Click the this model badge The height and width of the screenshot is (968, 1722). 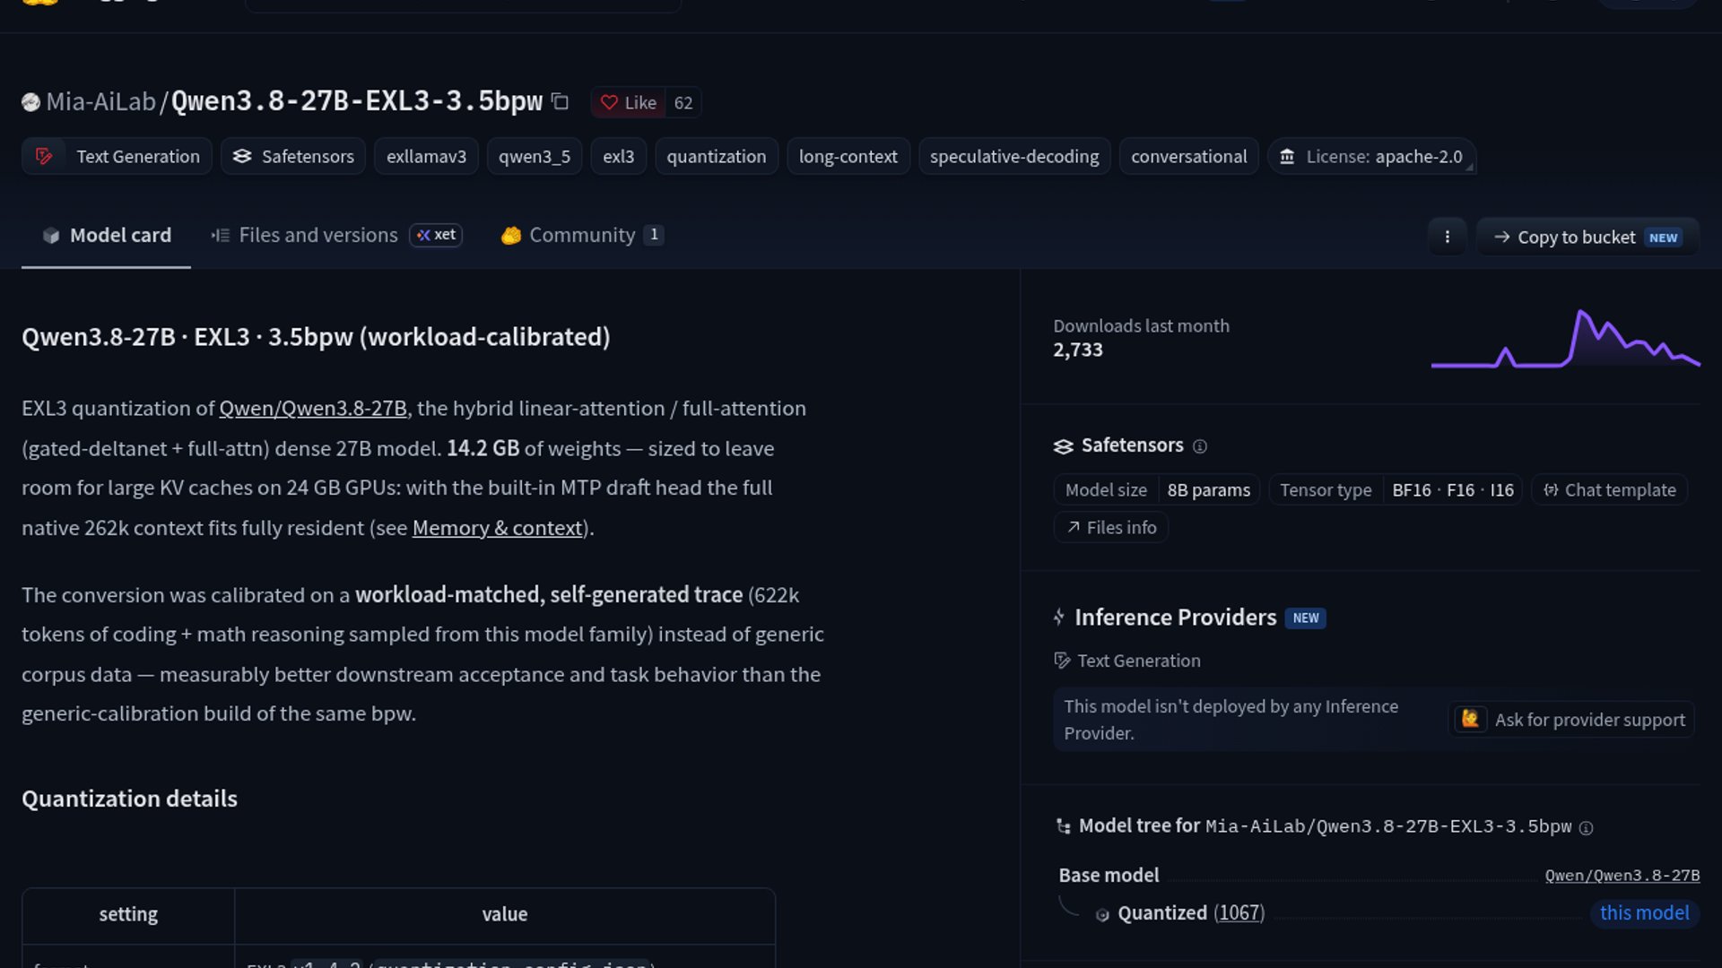point(1645,913)
